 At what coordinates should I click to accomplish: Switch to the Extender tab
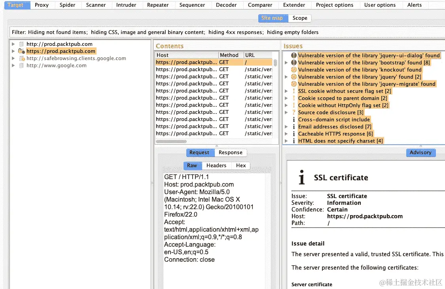294,5
